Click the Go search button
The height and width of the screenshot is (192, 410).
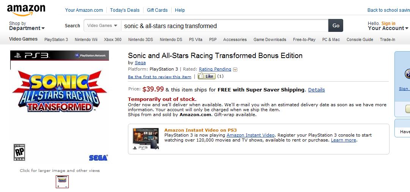[x=336, y=25]
